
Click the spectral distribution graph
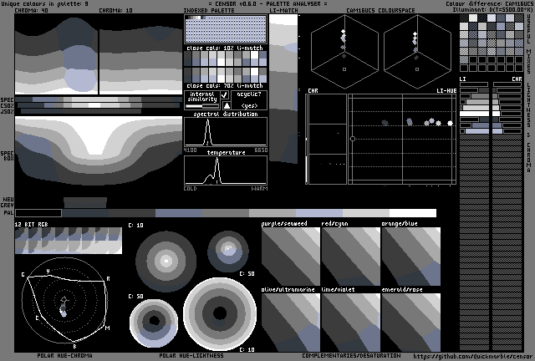226,133
